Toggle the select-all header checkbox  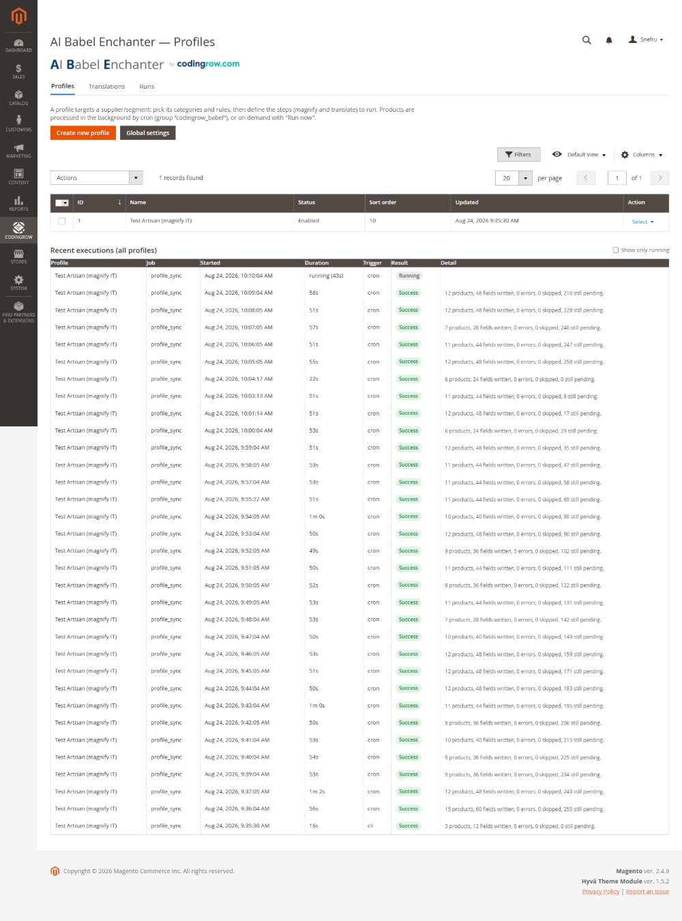click(62, 203)
